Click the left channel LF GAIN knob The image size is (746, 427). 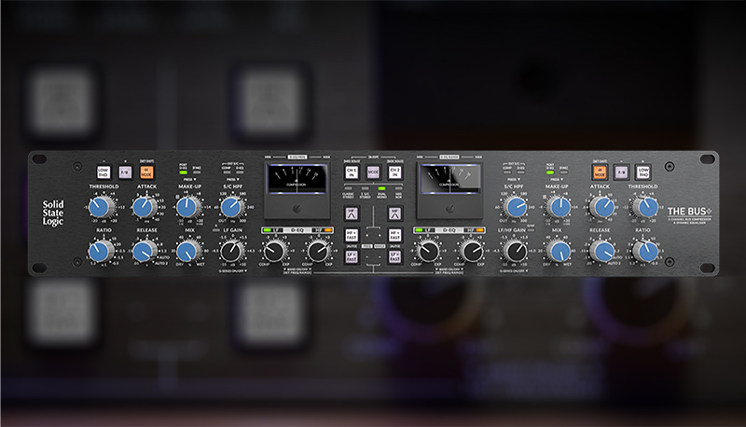click(231, 251)
